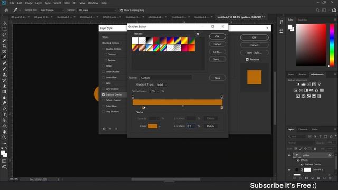Select the Clone Stamp tool
This screenshot has height=190, width=338.
pyautogui.click(x=4, y=74)
